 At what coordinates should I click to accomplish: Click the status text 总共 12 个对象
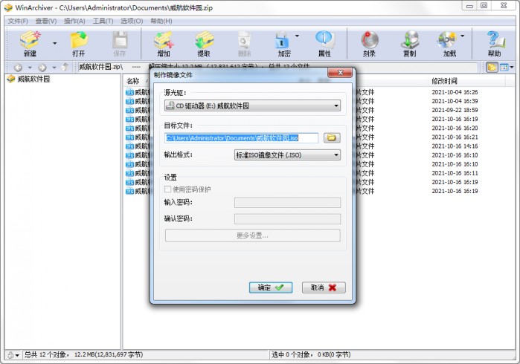click(46, 355)
